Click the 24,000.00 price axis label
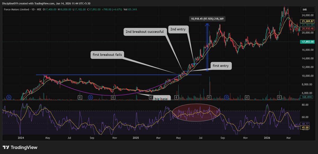Image resolution: width=318 pixels, height=154 pixels. click(308, 15)
